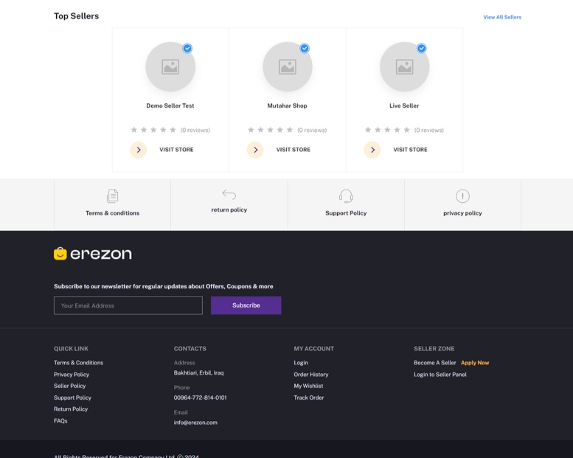Click Support Policy headset icon
This screenshot has height=458, width=573.
click(x=346, y=196)
